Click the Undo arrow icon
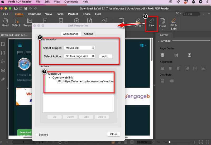Screen dimensions: 211x145 [31, 8]
